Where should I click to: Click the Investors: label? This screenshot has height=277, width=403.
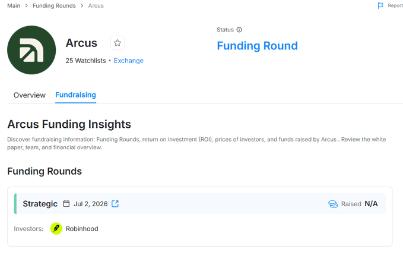[x=28, y=229]
